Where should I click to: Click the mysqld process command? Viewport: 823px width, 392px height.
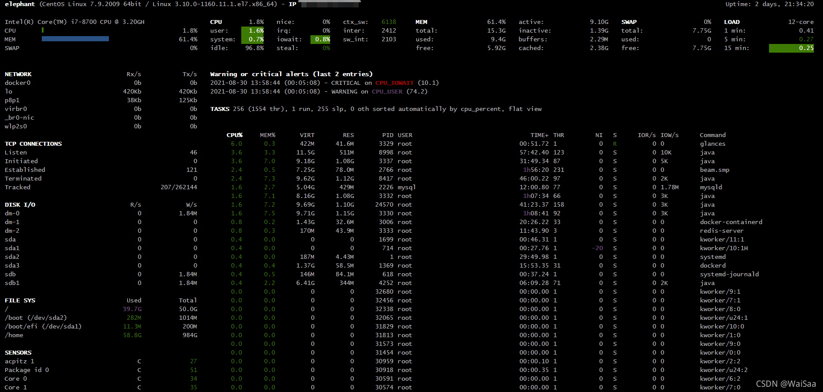[x=711, y=187]
